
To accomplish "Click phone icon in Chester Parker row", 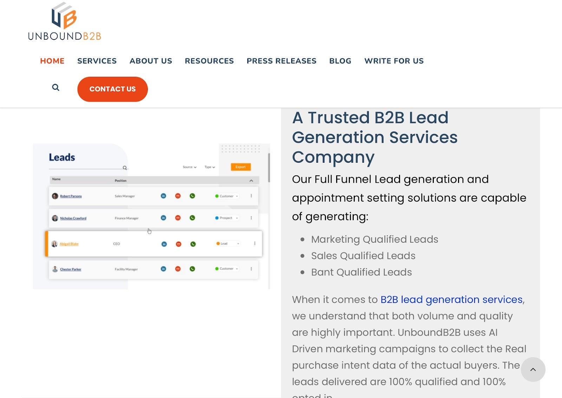I will (192, 269).
